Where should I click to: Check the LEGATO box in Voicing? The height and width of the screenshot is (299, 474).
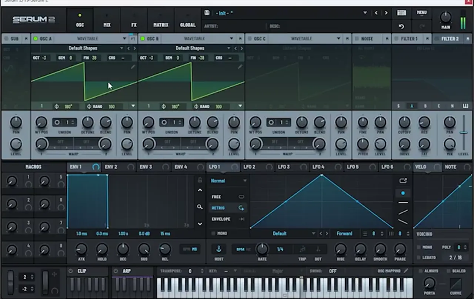click(x=419, y=258)
